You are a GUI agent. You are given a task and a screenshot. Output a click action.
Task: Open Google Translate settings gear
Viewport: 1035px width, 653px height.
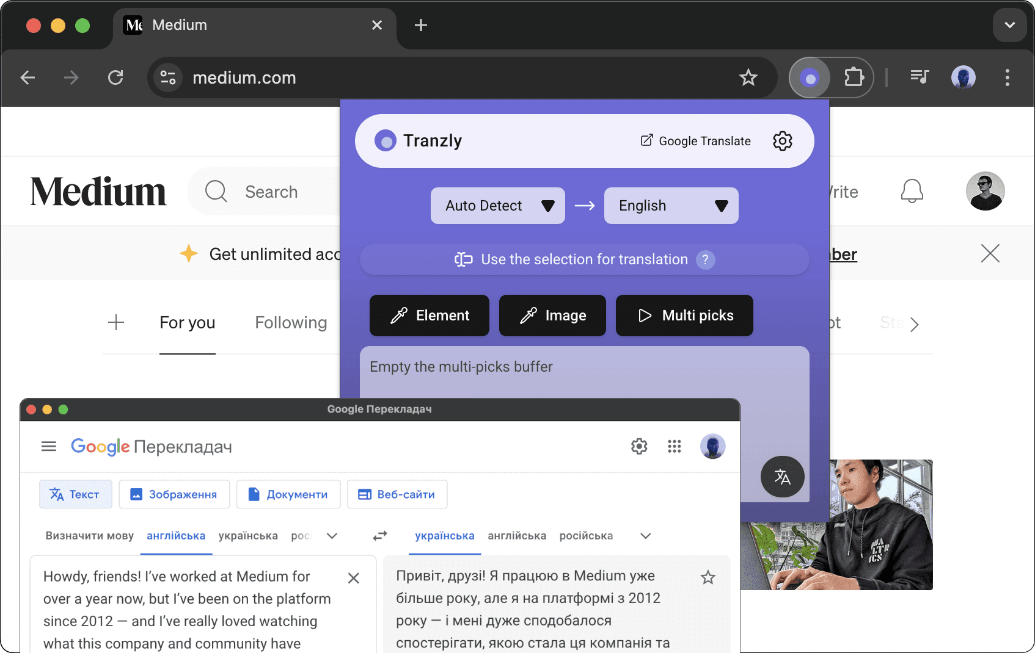639,446
